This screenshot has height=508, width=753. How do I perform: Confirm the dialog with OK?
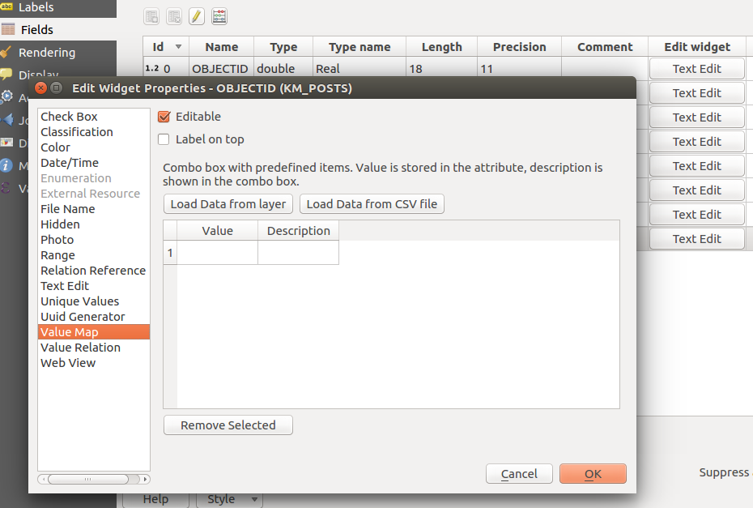(x=593, y=474)
